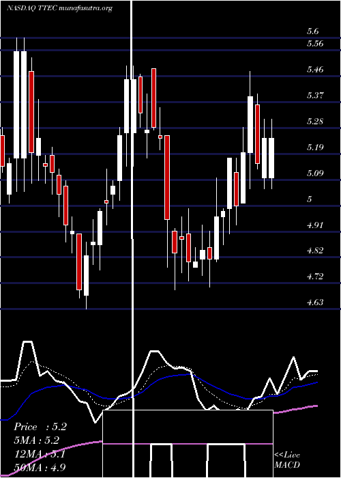Click the 5.6 price axis label
The height and width of the screenshot is (478, 341).
[x=312, y=31]
